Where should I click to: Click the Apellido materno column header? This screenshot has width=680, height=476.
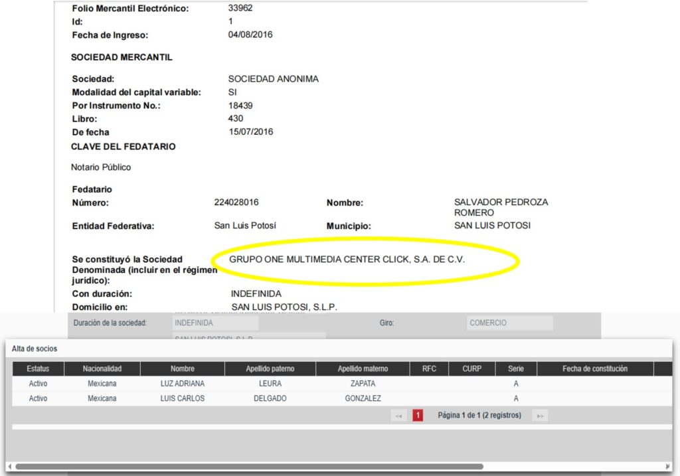point(363,368)
